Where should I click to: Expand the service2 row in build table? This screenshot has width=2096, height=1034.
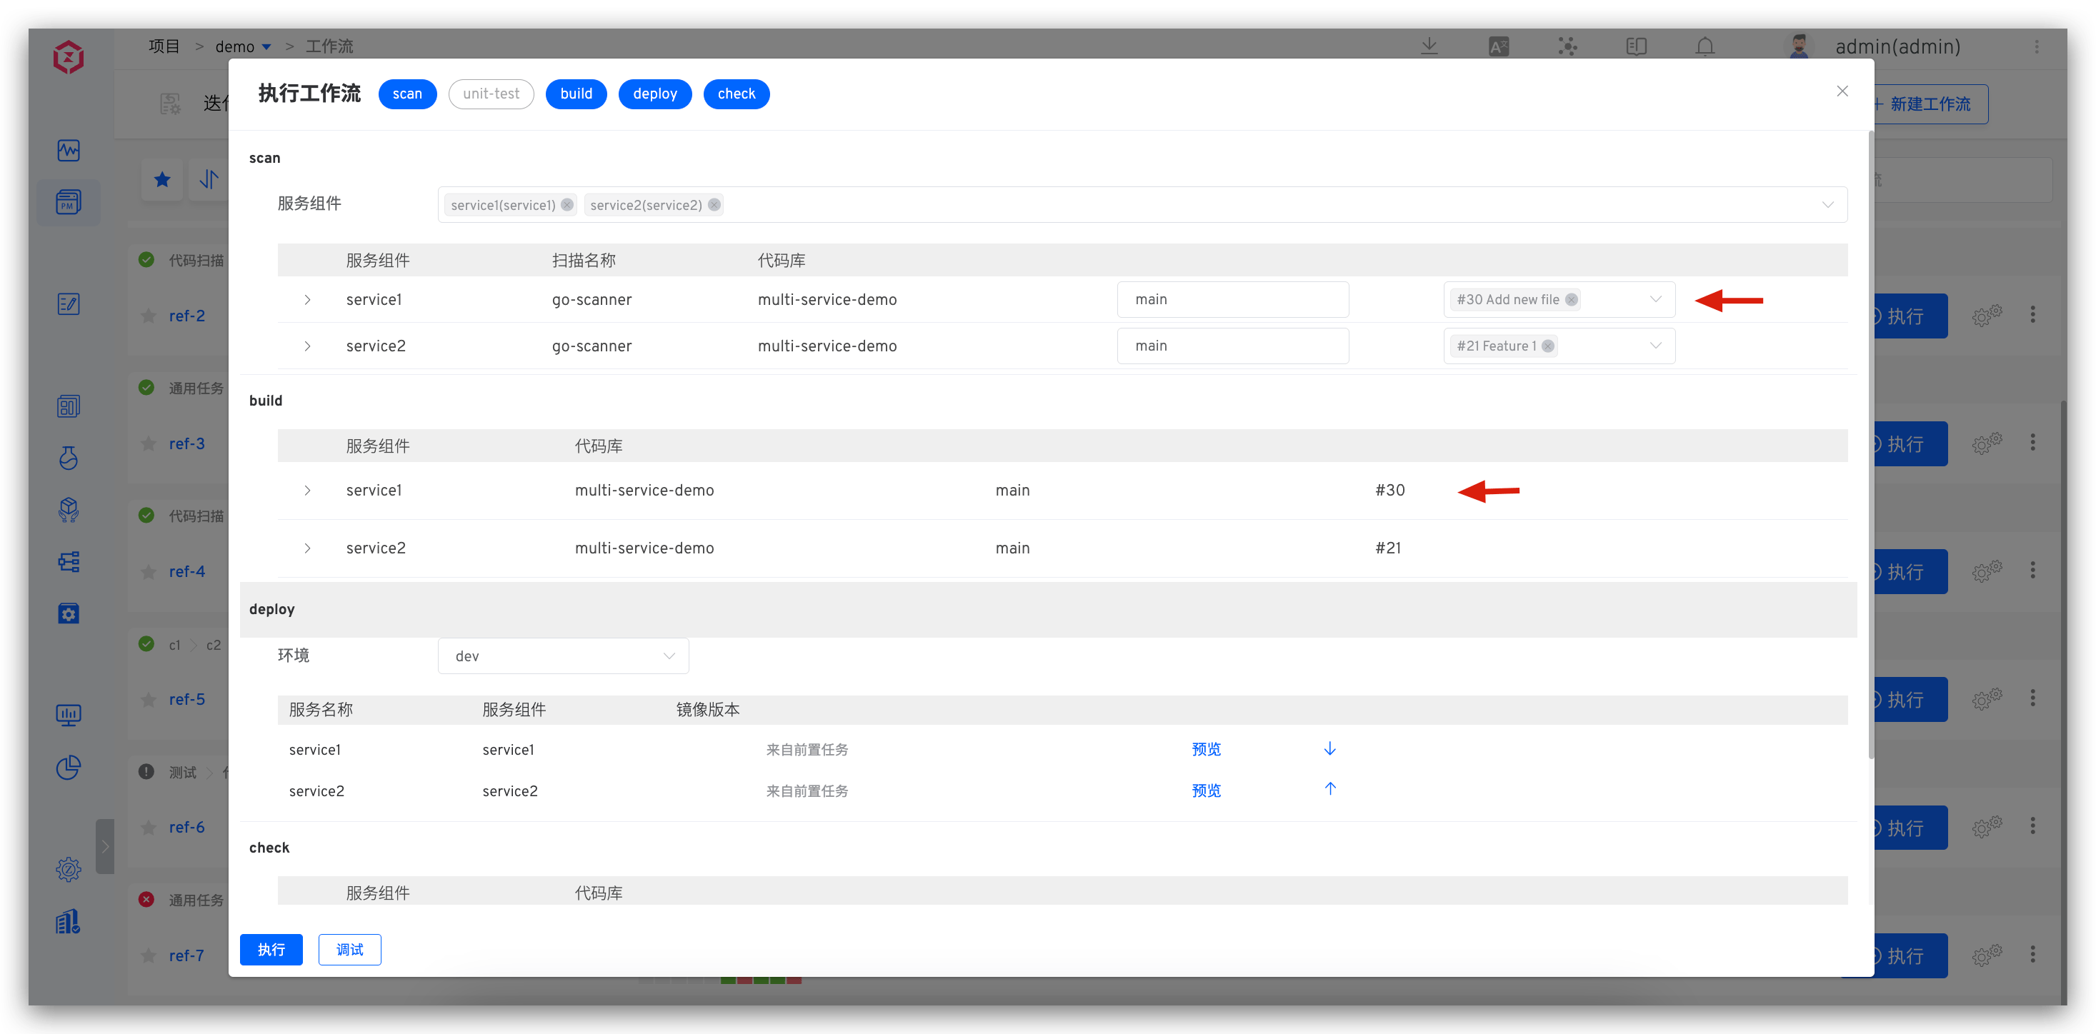(x=308, y=548)
